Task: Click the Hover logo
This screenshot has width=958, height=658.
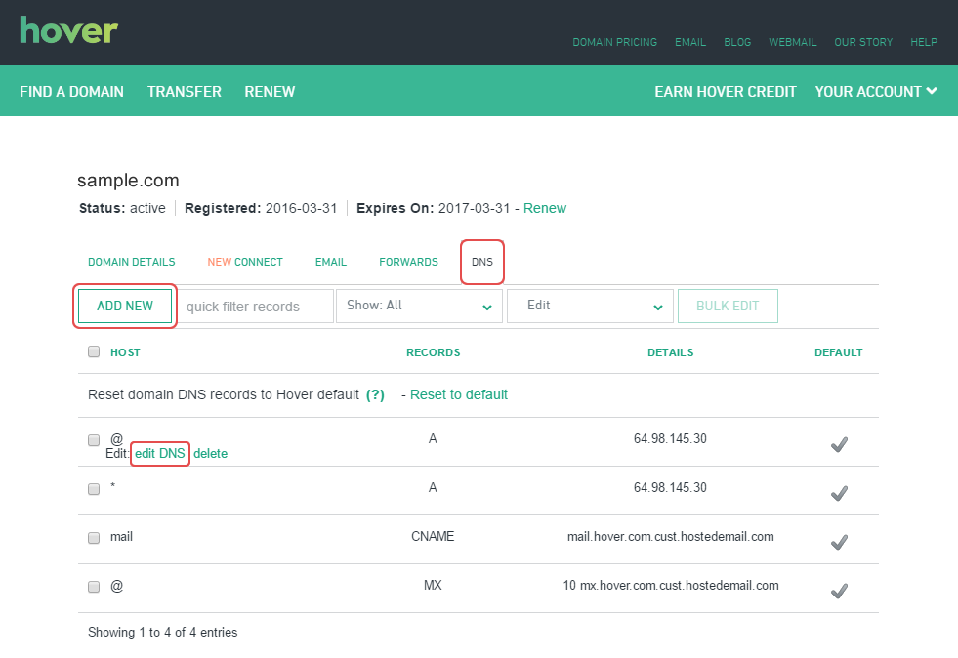Action: (68, 29)
